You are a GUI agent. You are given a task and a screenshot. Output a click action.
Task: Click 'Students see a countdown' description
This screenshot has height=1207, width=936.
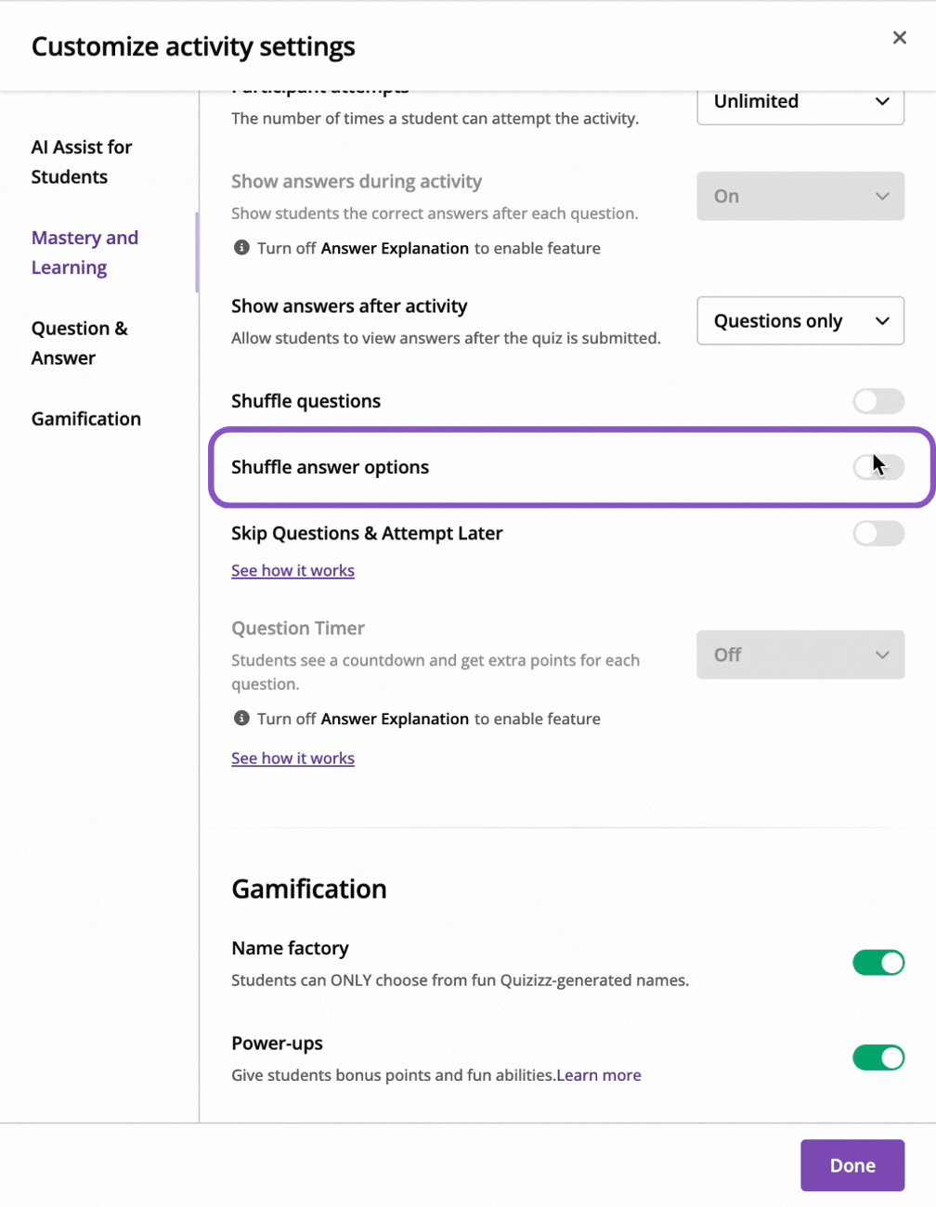click(435, 672)
